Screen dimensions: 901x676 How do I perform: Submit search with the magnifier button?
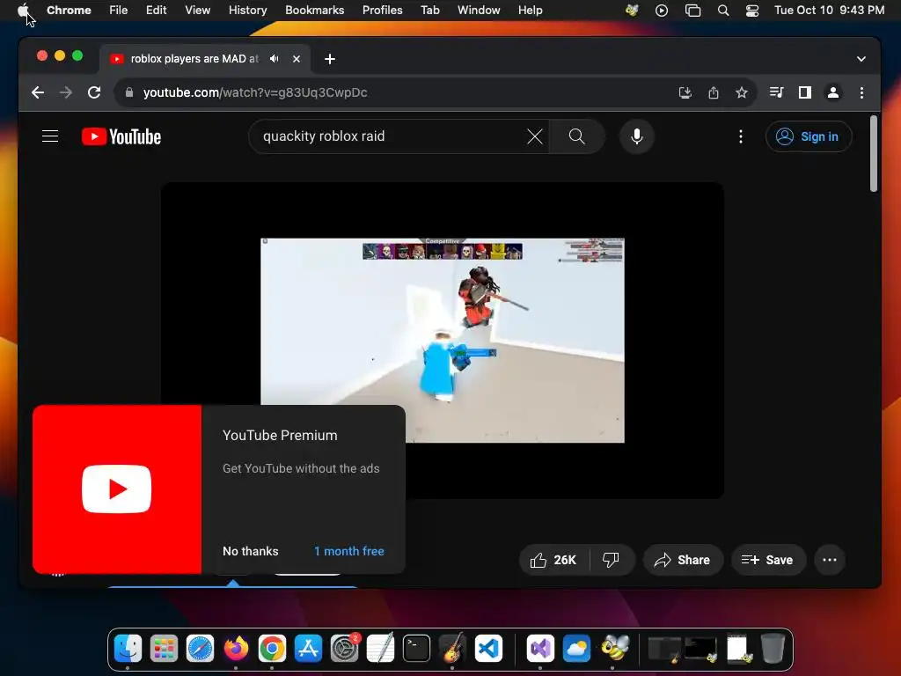coord(577,136)
